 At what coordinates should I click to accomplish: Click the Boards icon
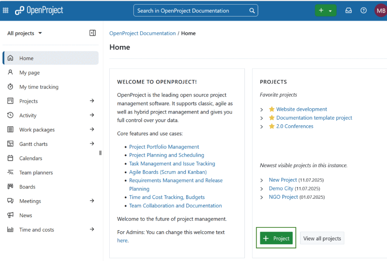[10, 187]
